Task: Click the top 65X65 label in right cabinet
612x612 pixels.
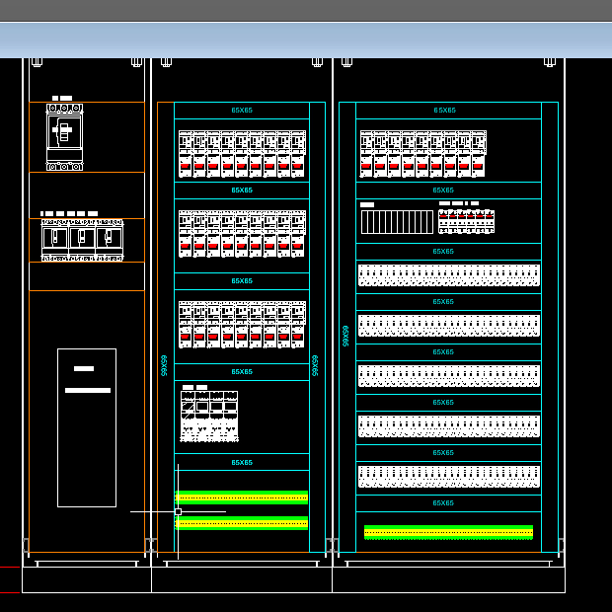Action: (445, 111)
